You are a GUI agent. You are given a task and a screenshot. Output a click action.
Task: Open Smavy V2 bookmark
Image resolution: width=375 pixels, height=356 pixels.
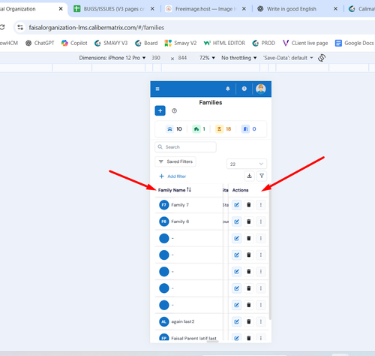(181, 43)
